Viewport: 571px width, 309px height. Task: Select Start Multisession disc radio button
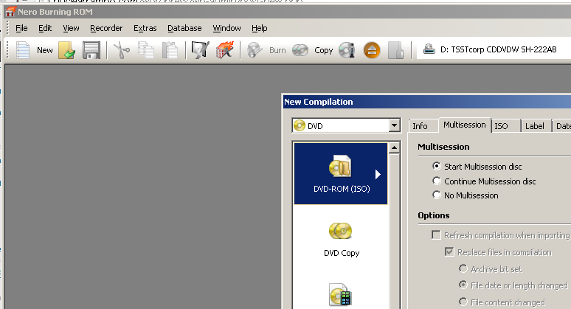coord(436,166)
